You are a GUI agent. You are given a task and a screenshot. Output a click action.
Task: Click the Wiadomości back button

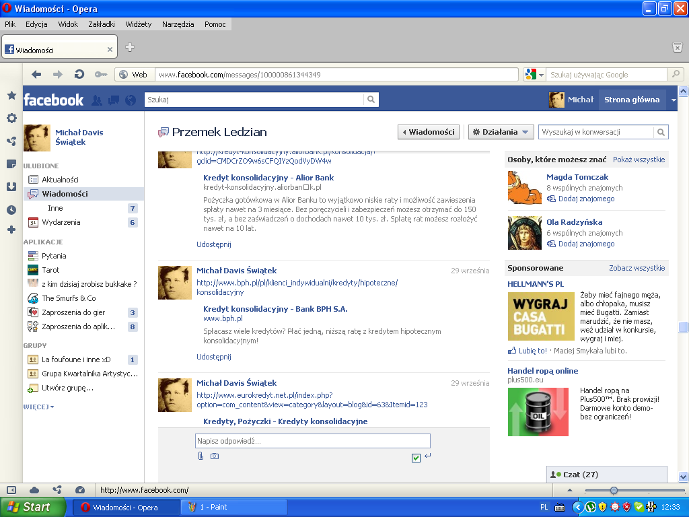point(428,132)
